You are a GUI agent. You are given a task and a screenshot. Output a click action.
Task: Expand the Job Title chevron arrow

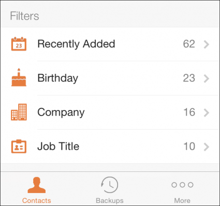[x=207, y=147]
